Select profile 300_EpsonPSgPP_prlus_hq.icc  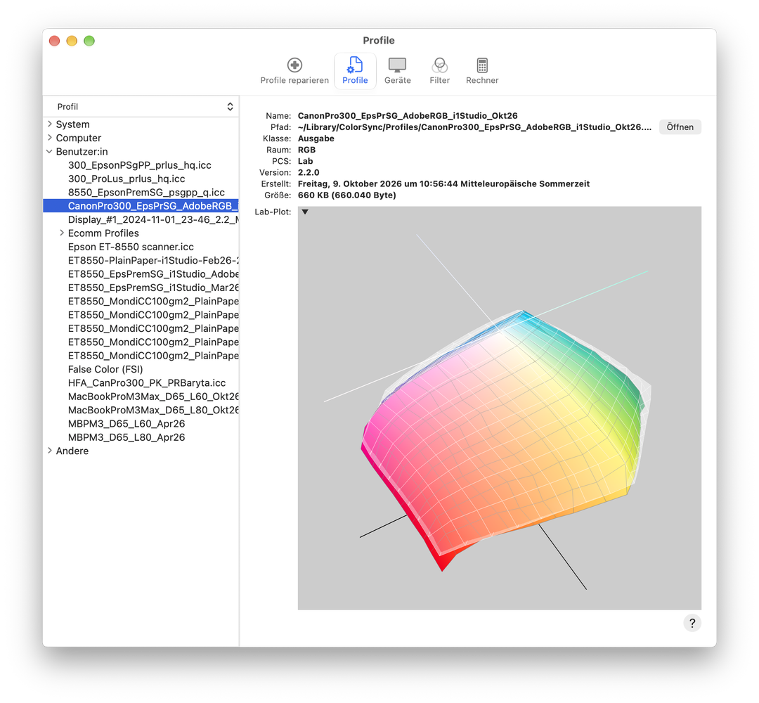(139, 165)
